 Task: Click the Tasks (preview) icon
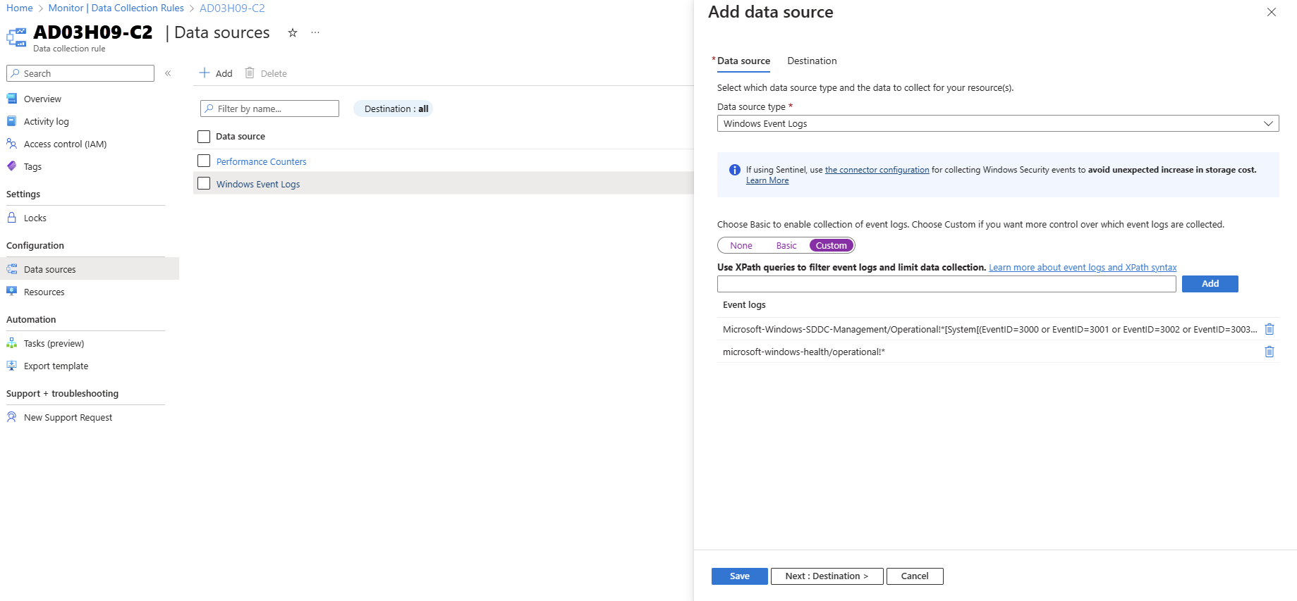coord(12,343)
